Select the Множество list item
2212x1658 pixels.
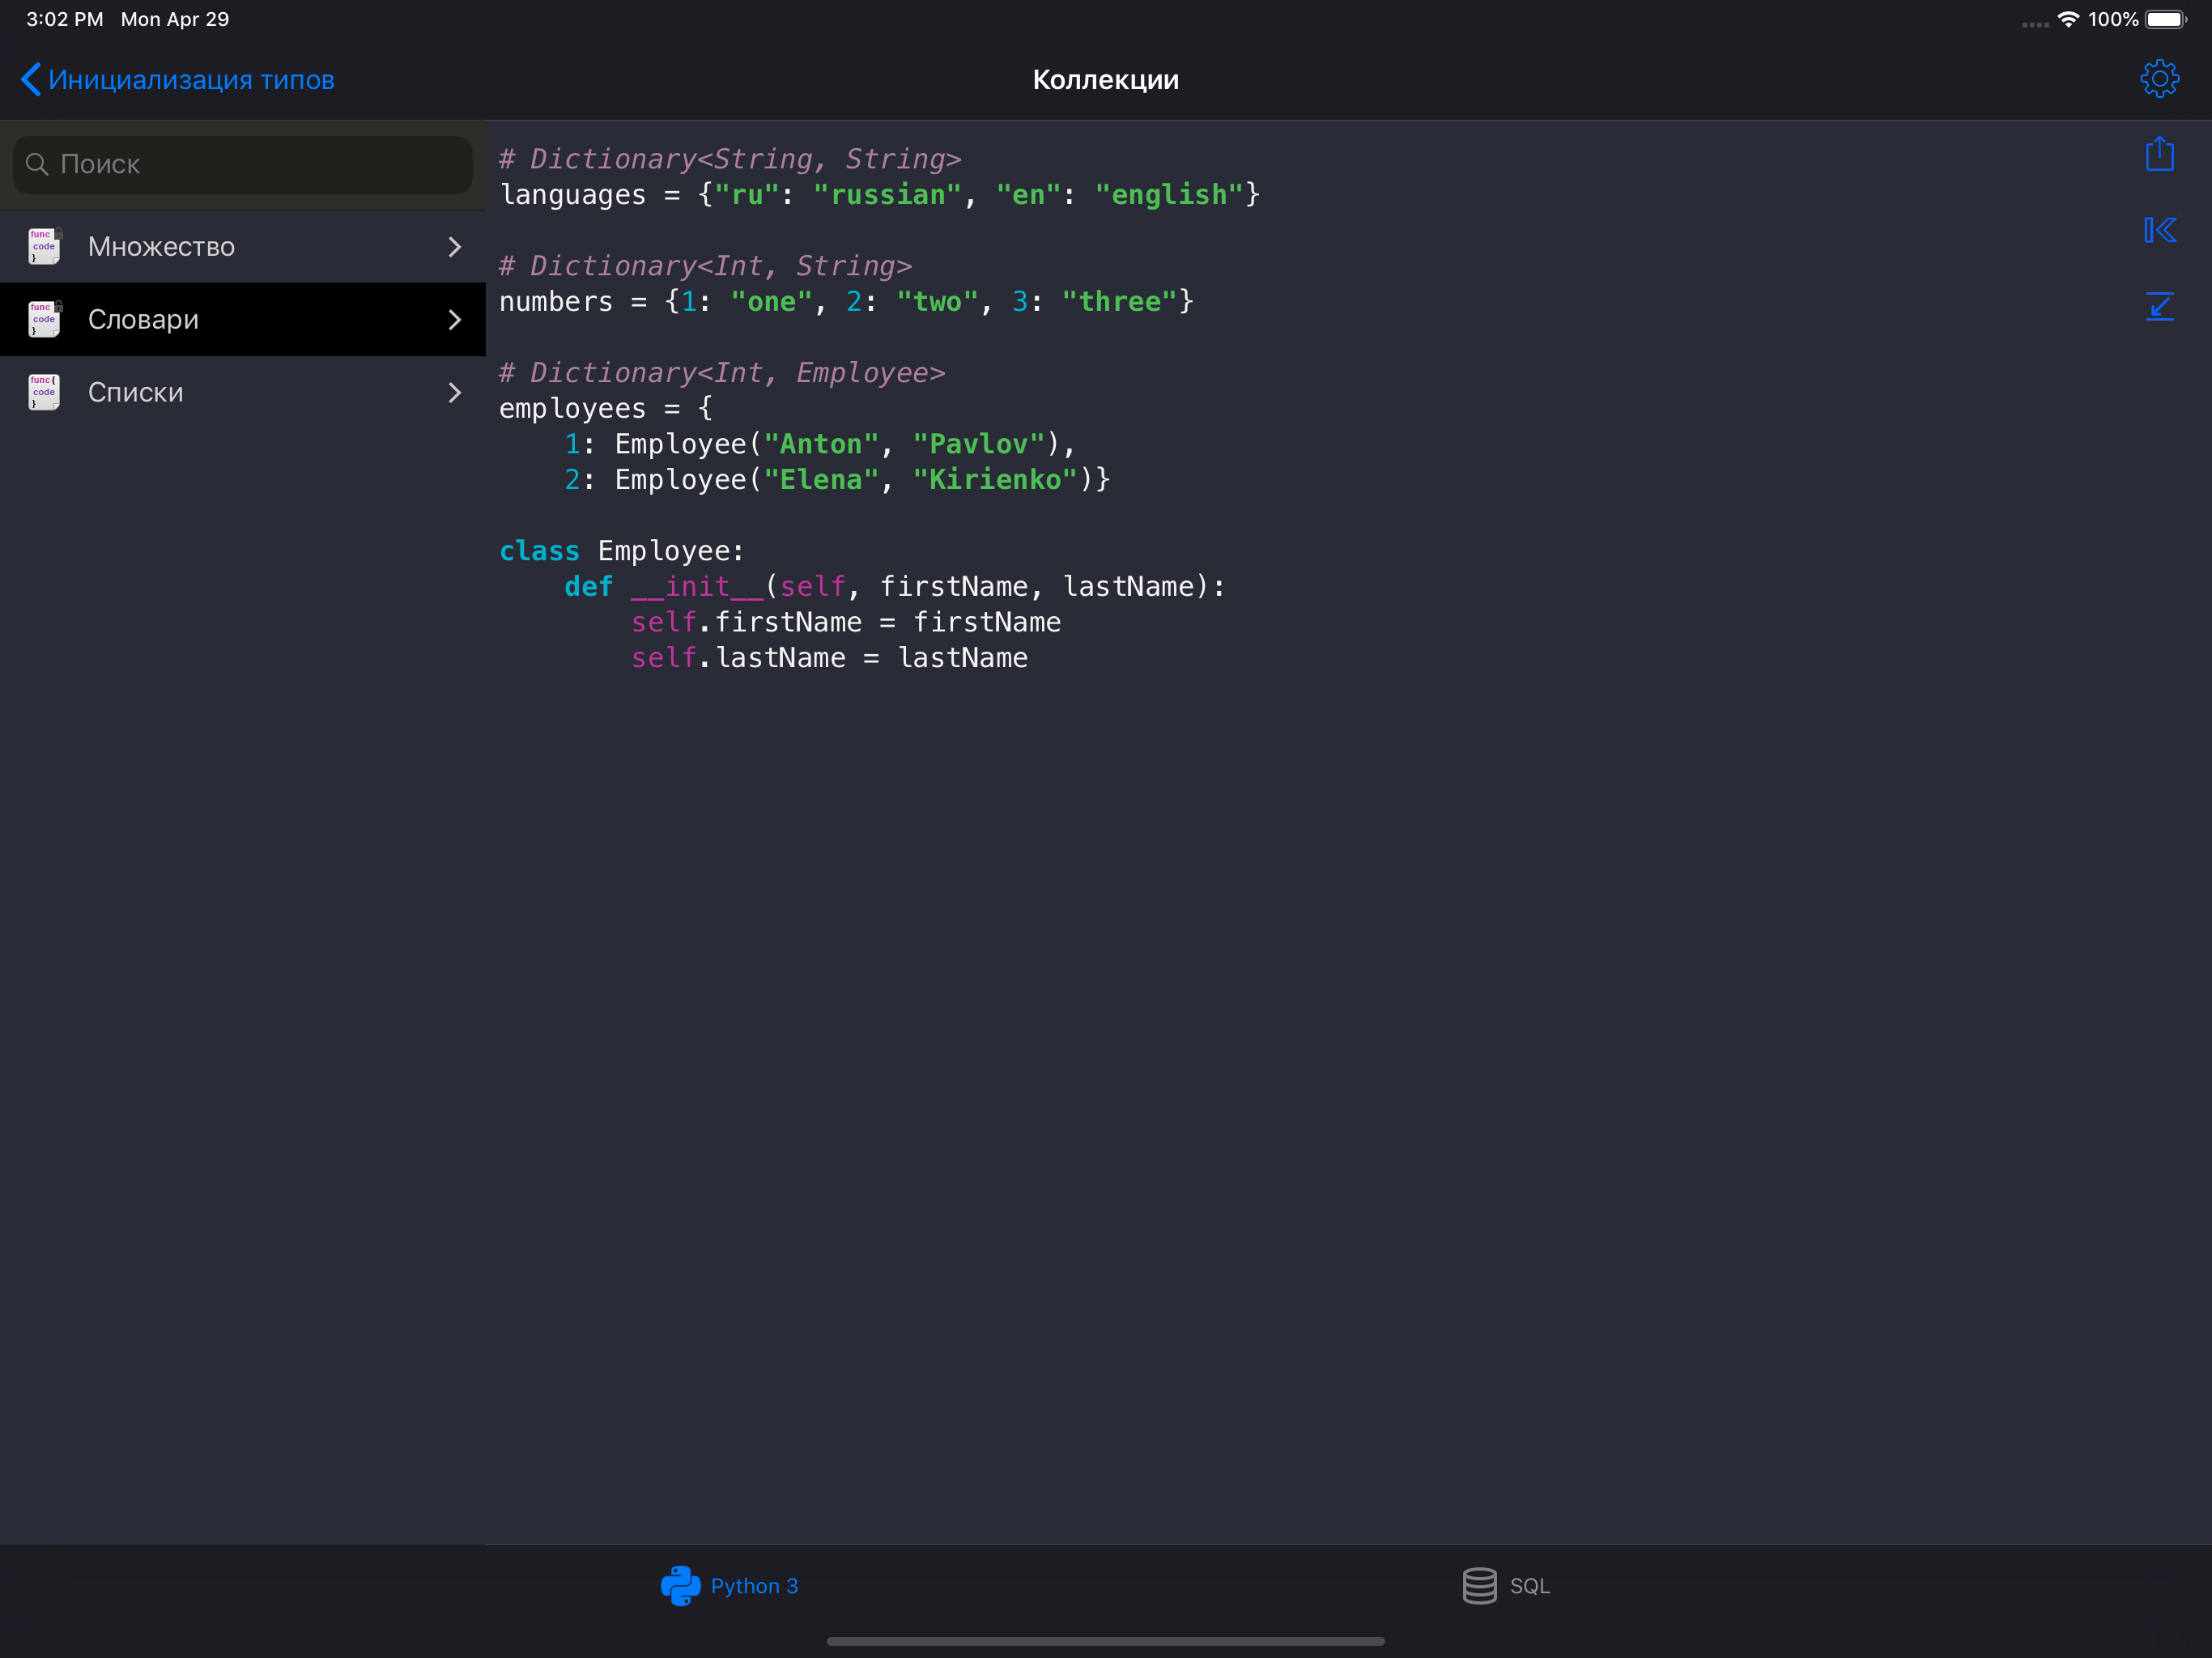(x=161, y=246)
